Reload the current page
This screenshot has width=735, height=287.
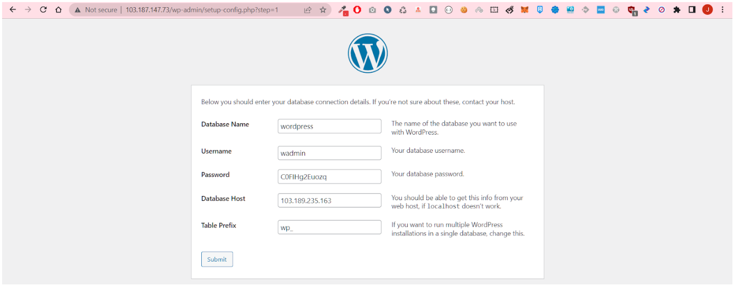43,9
